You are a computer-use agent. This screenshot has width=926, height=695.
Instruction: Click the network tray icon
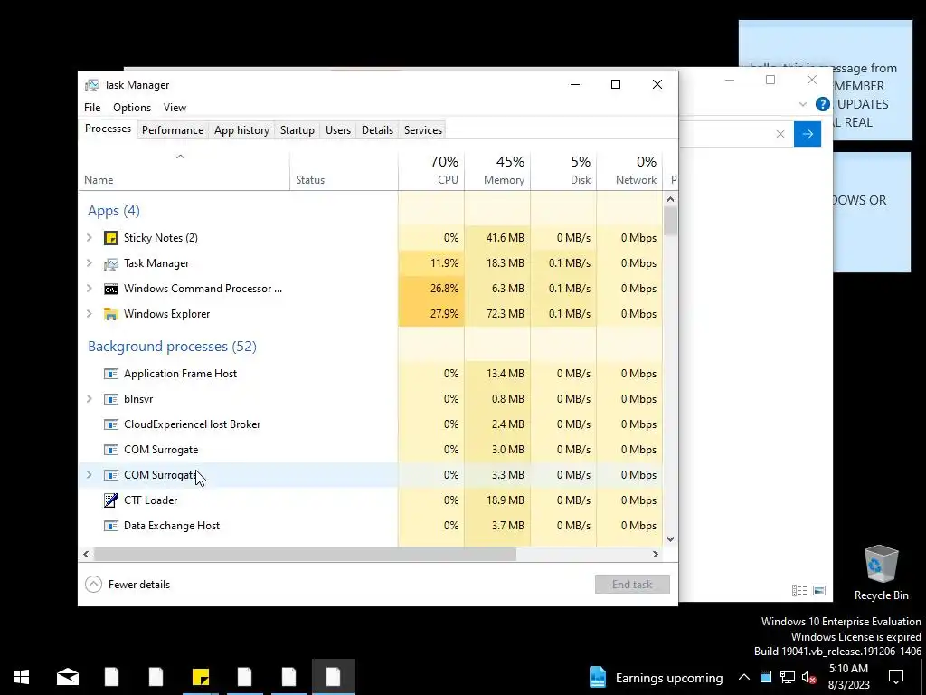click(x=788, y=677)
